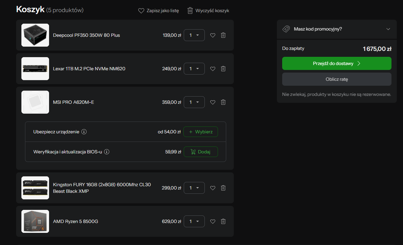Open quantity dropdown for Kingston FURY RAM

pyautogui.click(x=194, y=188)
